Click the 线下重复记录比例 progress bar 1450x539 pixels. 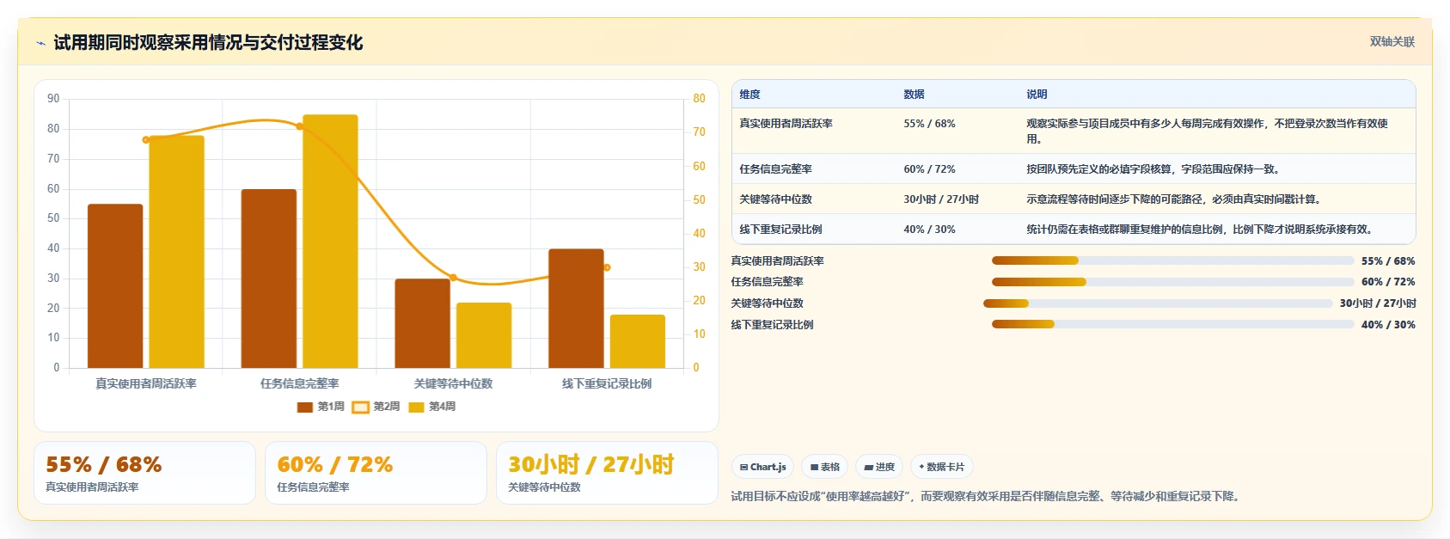(1172, 324)
